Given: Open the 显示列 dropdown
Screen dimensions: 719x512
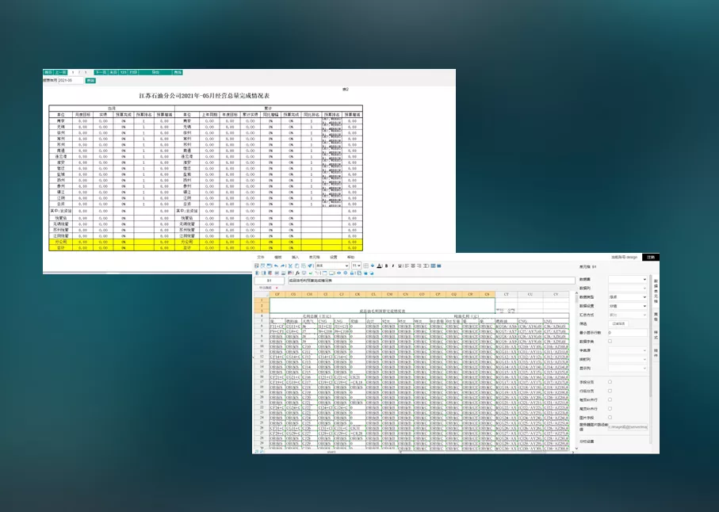Looking at the screenshot, I should pyautogui.click(x=628, y=368).
